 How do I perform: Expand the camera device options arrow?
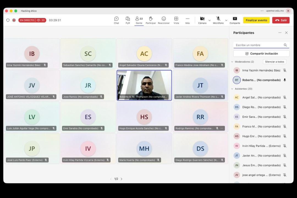pyautogui.click(x=210, y=20)
